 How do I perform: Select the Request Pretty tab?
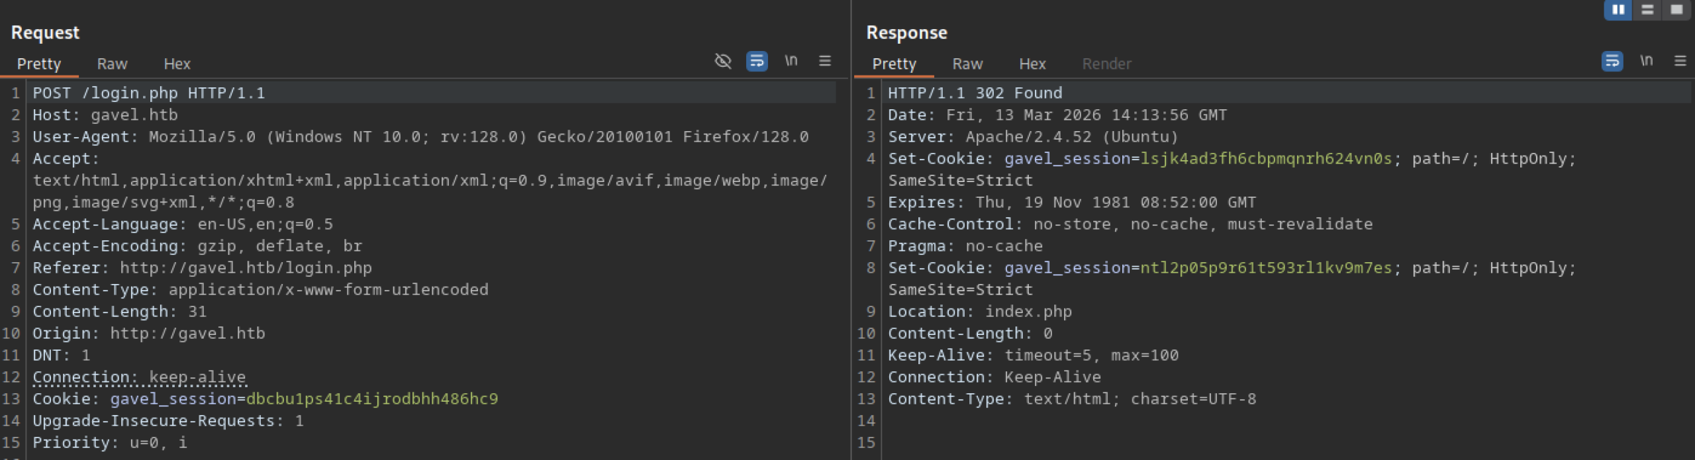[x=39, y=64]
